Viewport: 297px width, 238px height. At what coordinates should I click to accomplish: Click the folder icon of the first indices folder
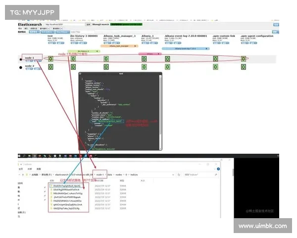[x=50, y=184]
